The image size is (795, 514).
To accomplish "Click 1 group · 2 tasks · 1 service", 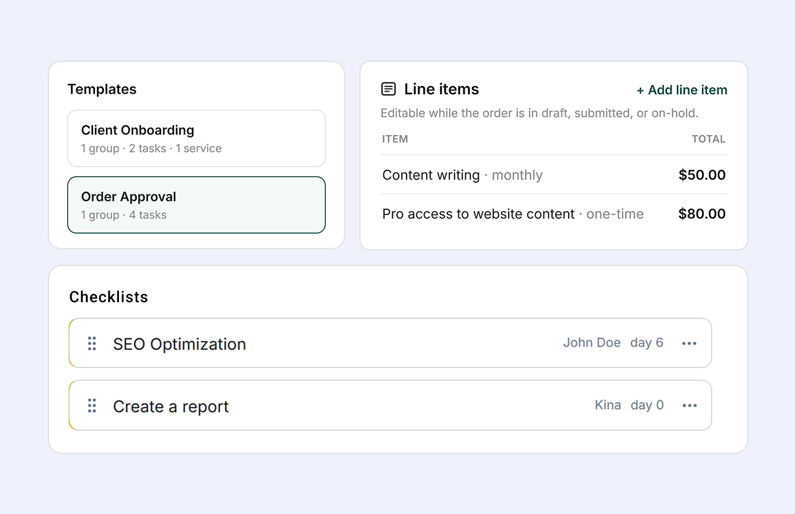I will [x=151, y=149].
